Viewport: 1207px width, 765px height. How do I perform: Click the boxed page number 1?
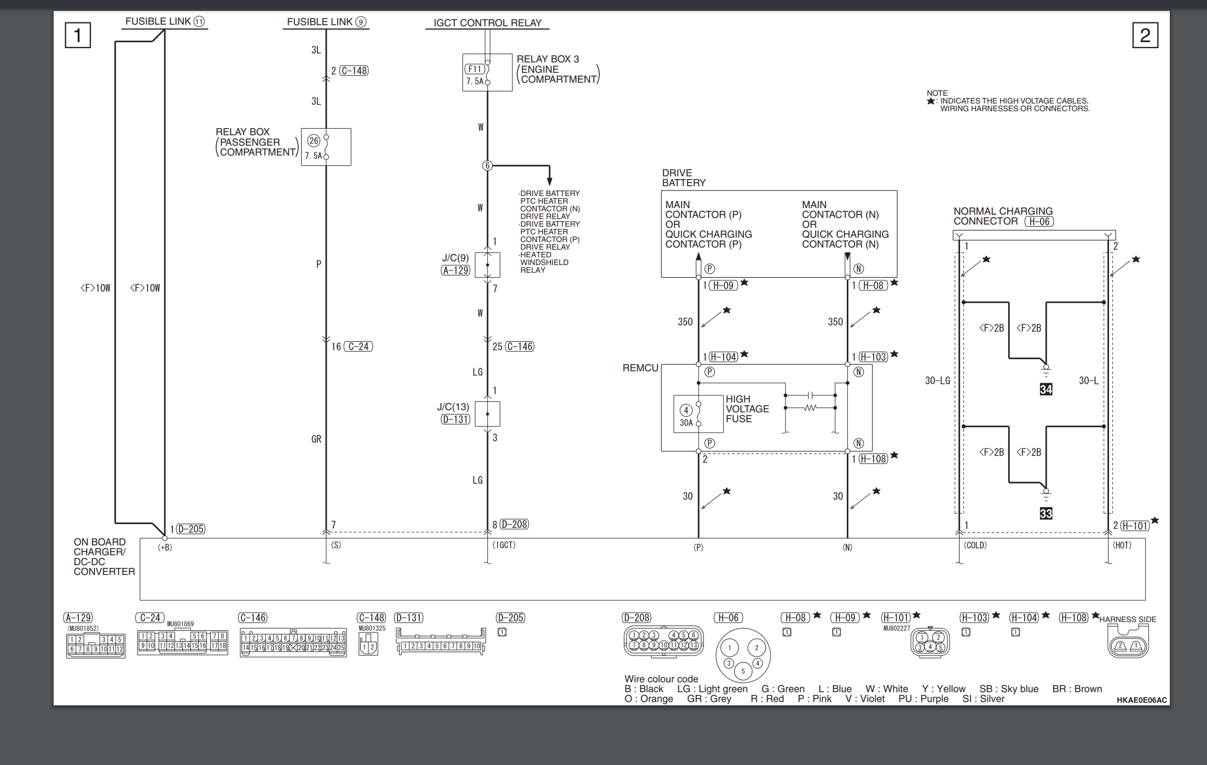click(x=78, y=36)
